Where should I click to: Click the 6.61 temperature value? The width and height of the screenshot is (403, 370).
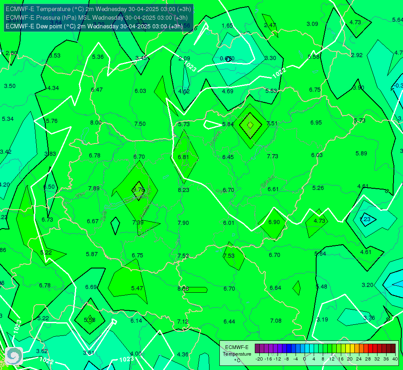pos(273,189)
